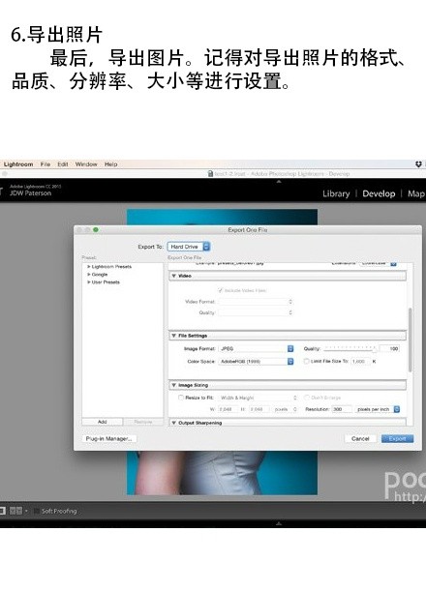Open the Lightroom application menu
Image resolution: width=426 pixels, height=591 pixels.
18,164
